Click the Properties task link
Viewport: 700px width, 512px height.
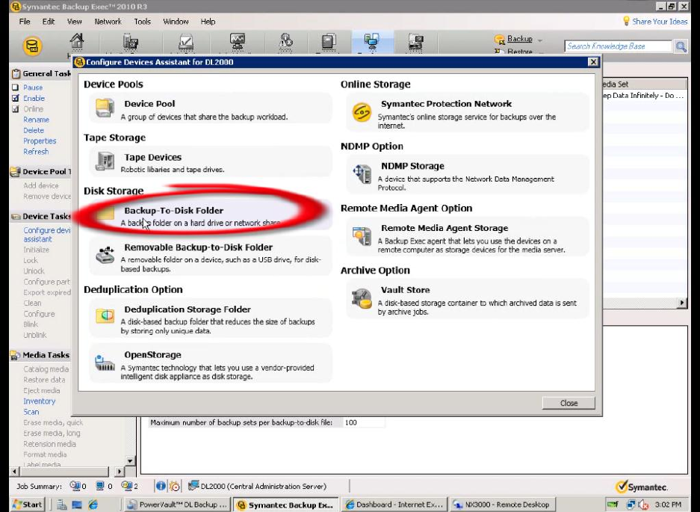[40, 141]
